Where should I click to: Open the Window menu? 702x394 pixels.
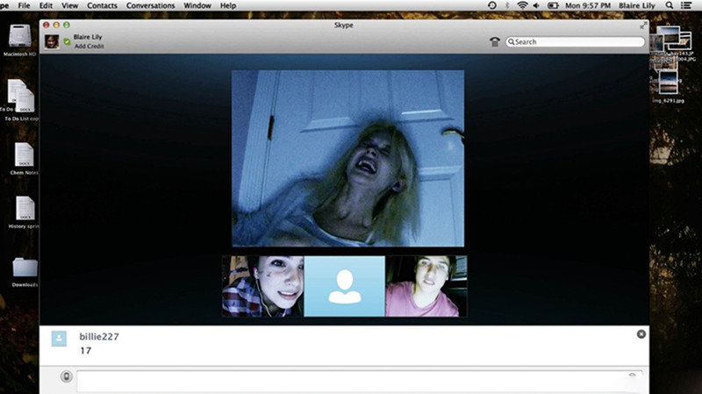(x=197, y=5)
